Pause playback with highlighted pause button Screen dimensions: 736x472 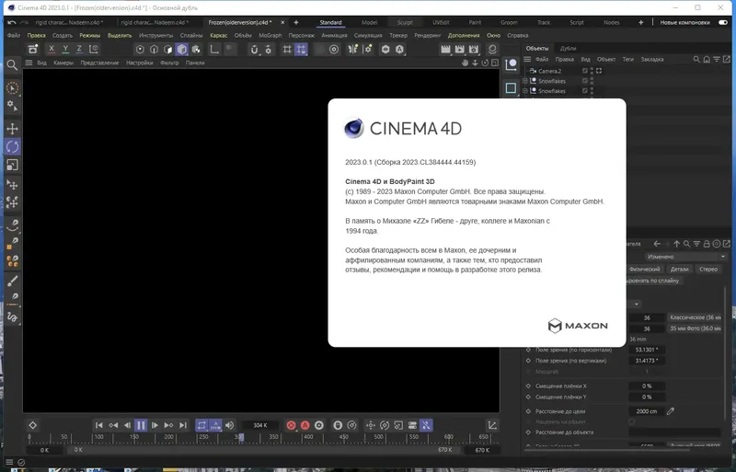pyautogui.click(x=141, y=425)
